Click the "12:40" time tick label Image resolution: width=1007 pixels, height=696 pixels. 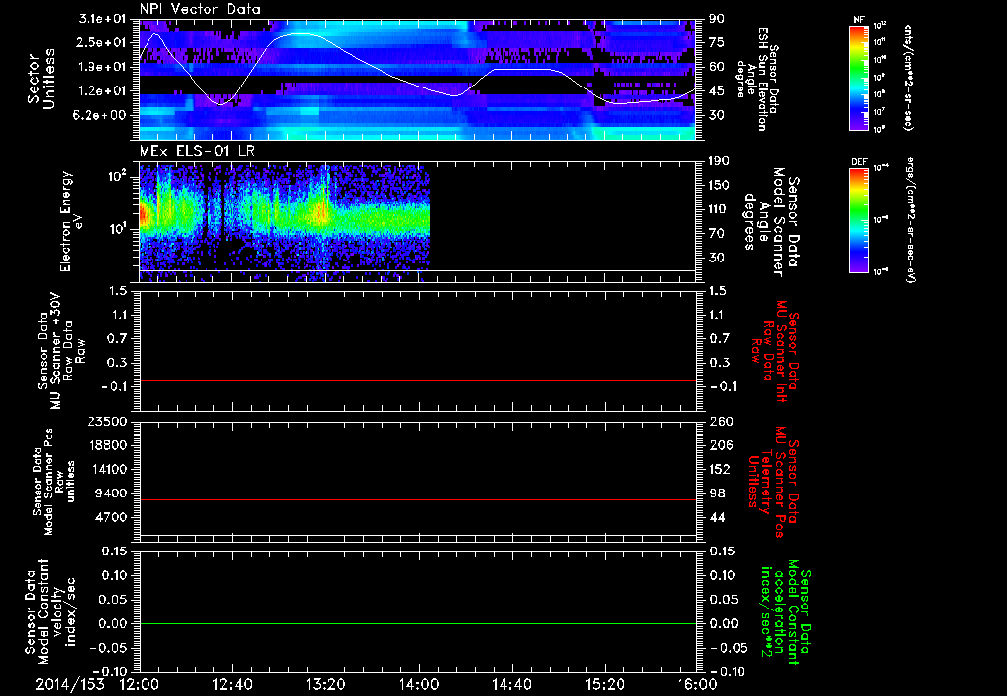(x=232, y=684)
